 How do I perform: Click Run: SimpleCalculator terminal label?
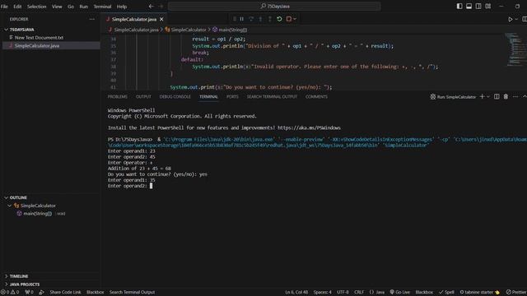point(453,97)
